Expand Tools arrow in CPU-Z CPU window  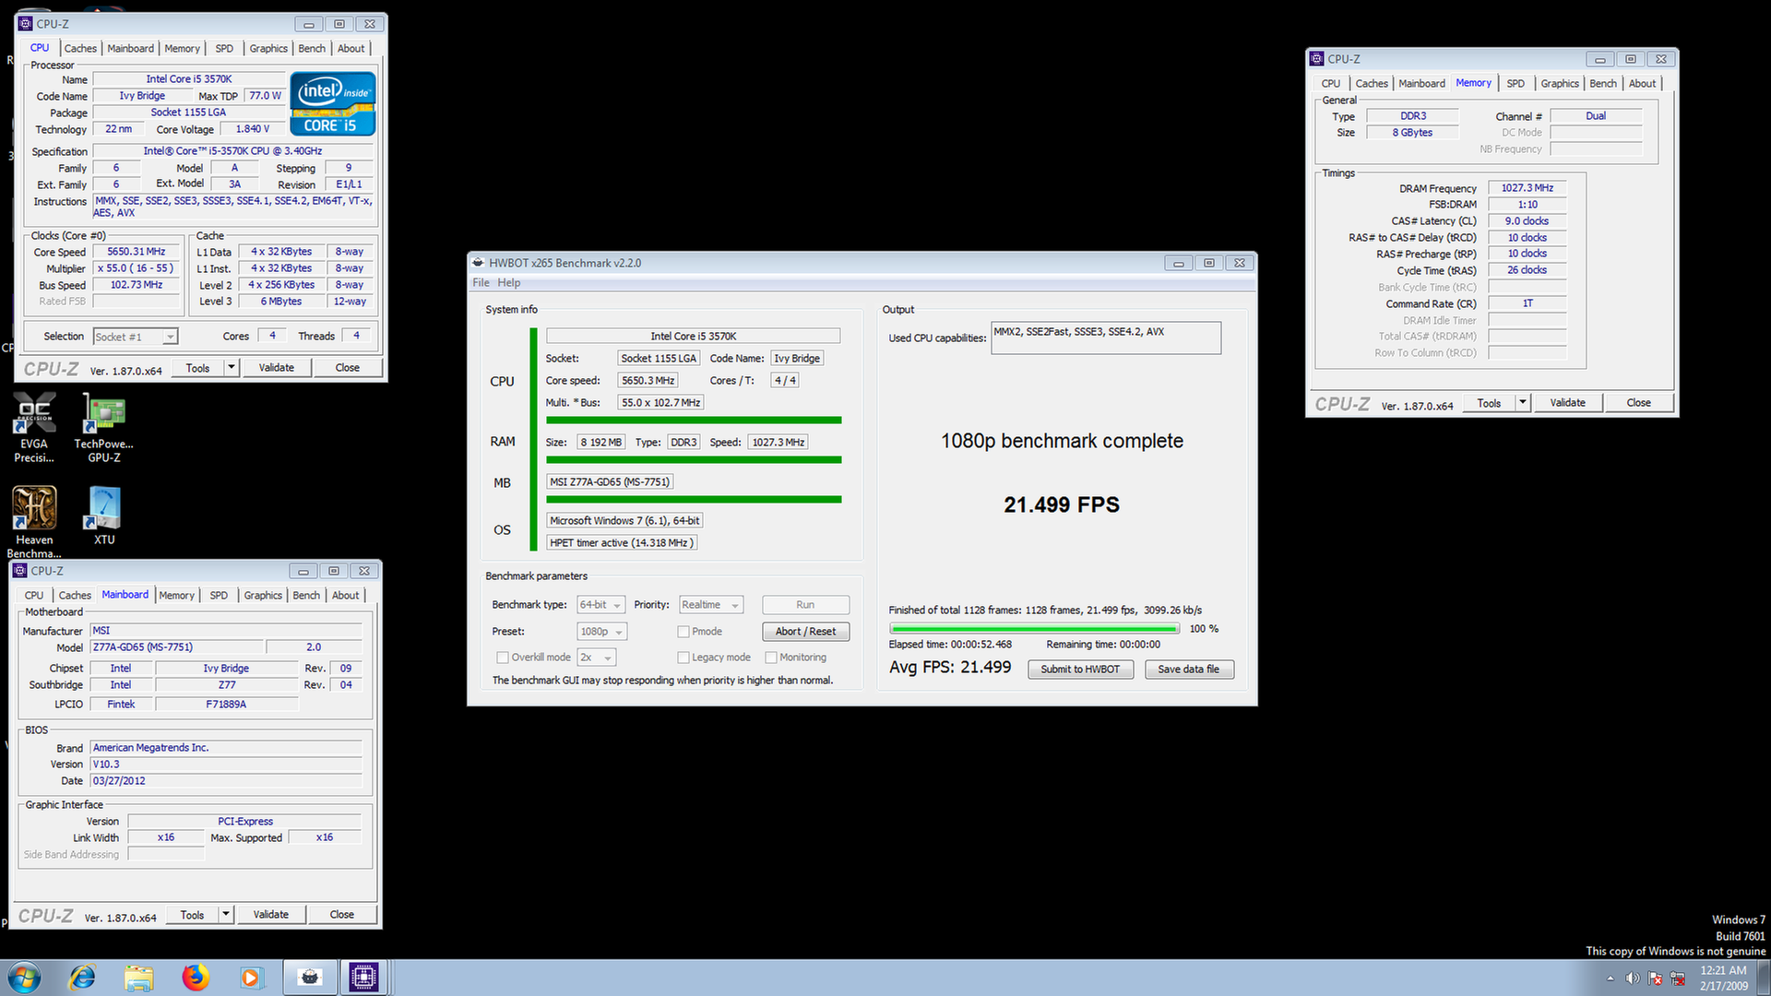click(232, 368)
